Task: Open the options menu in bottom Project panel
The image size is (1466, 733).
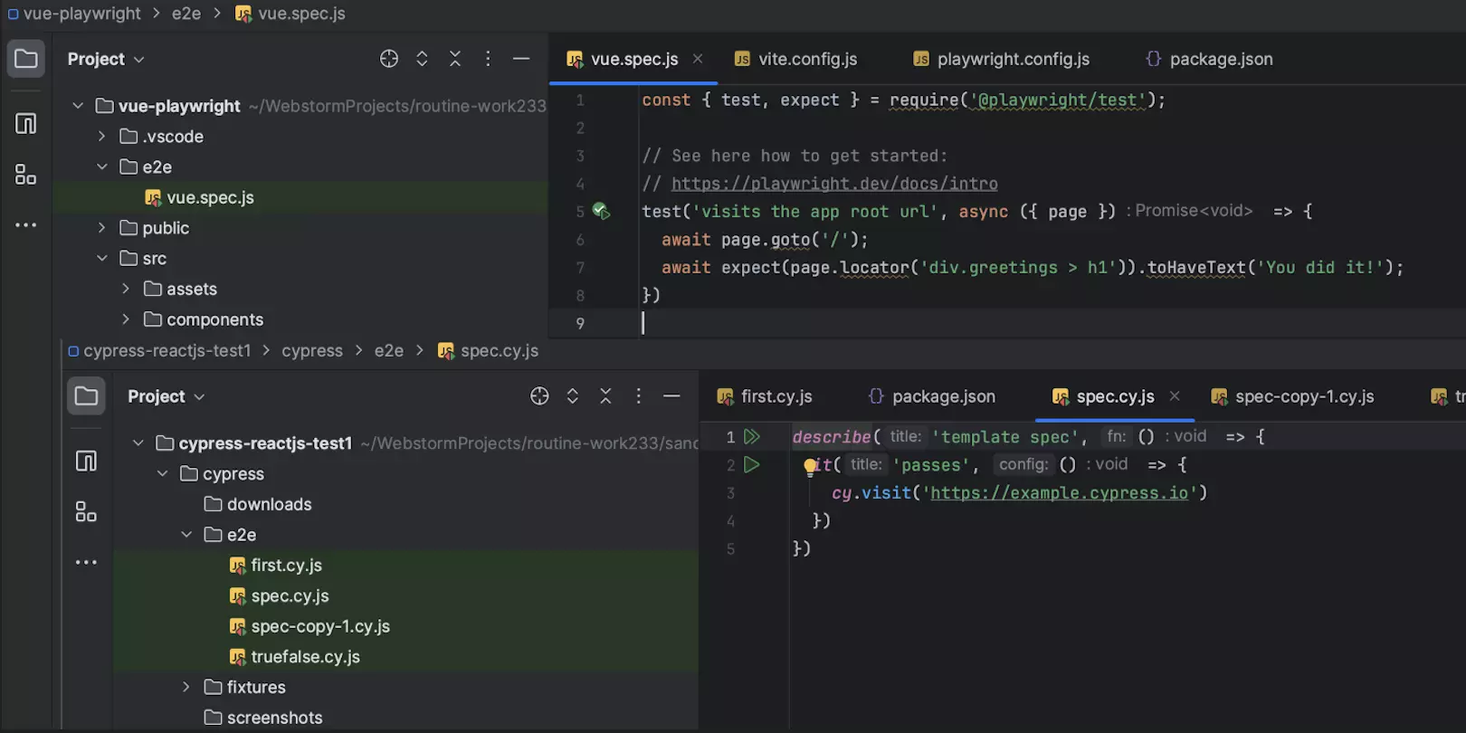Action: 639,396
